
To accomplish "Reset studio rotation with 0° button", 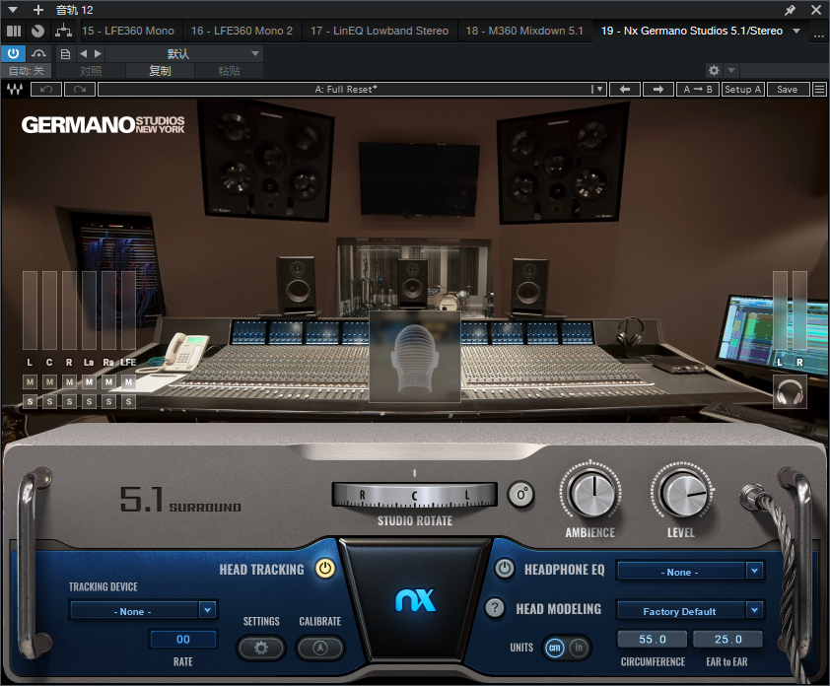I will 520,495.
